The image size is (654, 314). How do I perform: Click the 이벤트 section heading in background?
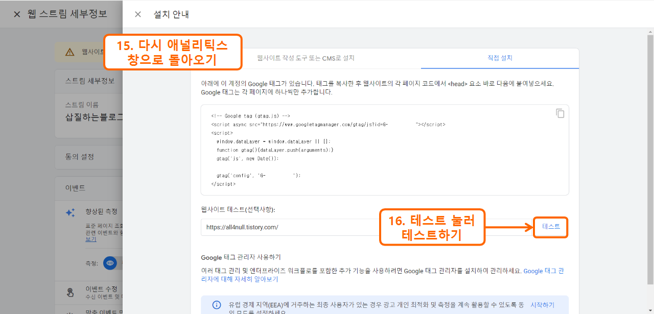pos(75,188)
